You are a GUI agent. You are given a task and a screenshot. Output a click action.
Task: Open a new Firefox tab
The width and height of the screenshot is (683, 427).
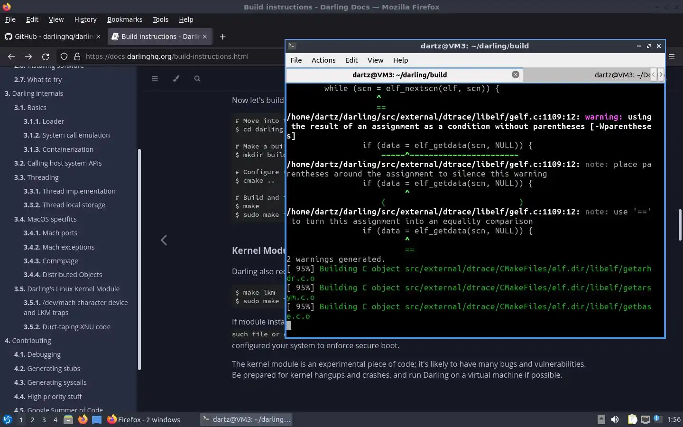tap(222, 37)
